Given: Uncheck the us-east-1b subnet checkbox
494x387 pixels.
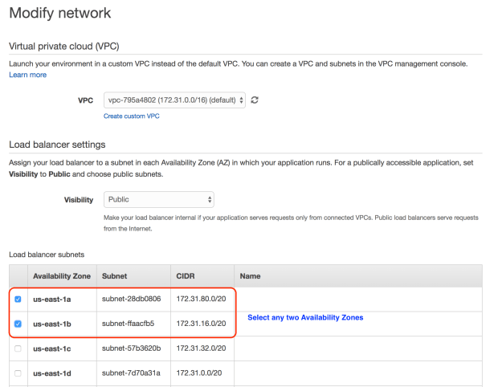Looking at the screenshot, I should coord(18,324).
